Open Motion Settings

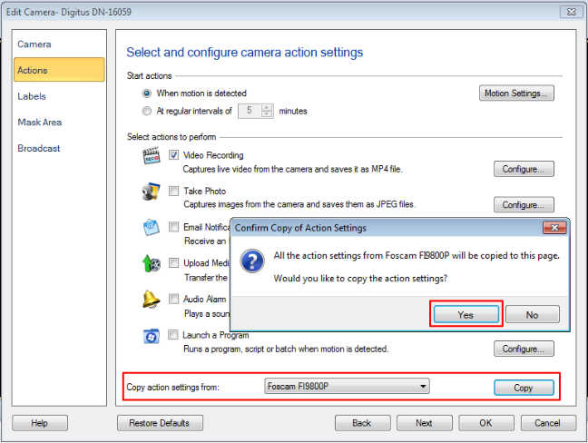515,93
